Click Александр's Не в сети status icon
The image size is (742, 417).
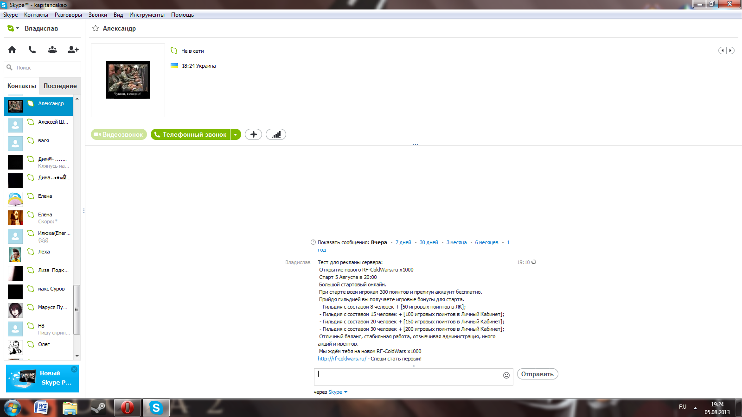click(174, 51)
